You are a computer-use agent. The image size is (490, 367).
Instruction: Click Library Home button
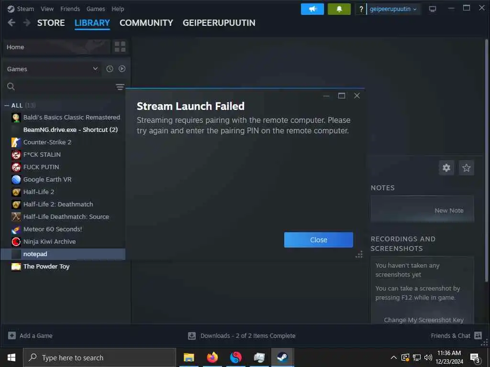coord(56,47)
